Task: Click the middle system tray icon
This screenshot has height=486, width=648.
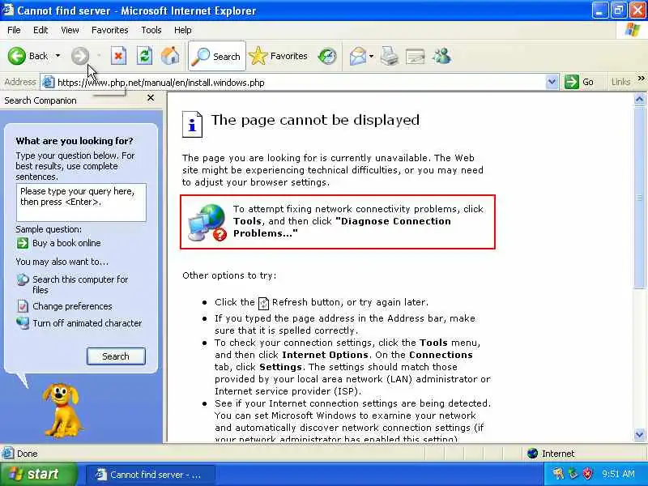Action: click(x=573, y=474)
